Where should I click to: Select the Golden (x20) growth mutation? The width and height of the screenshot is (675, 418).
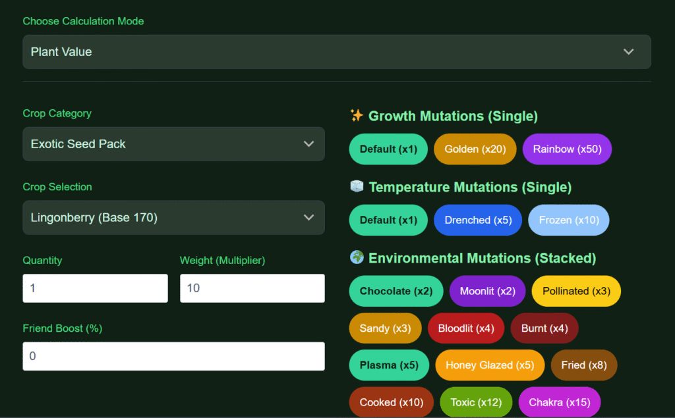[475, 149]
